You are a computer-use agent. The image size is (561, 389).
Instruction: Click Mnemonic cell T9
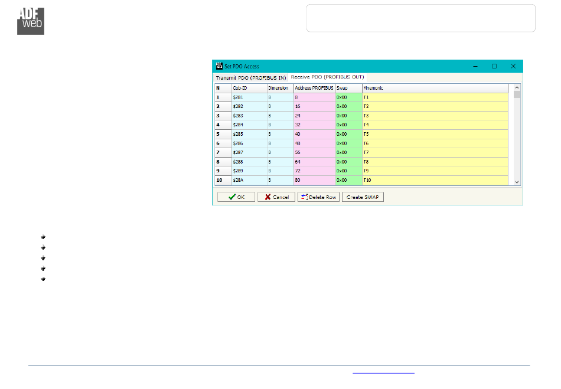[x=435, y=171]
